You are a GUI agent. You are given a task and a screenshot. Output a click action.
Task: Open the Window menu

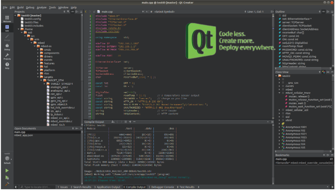(63, 7)
